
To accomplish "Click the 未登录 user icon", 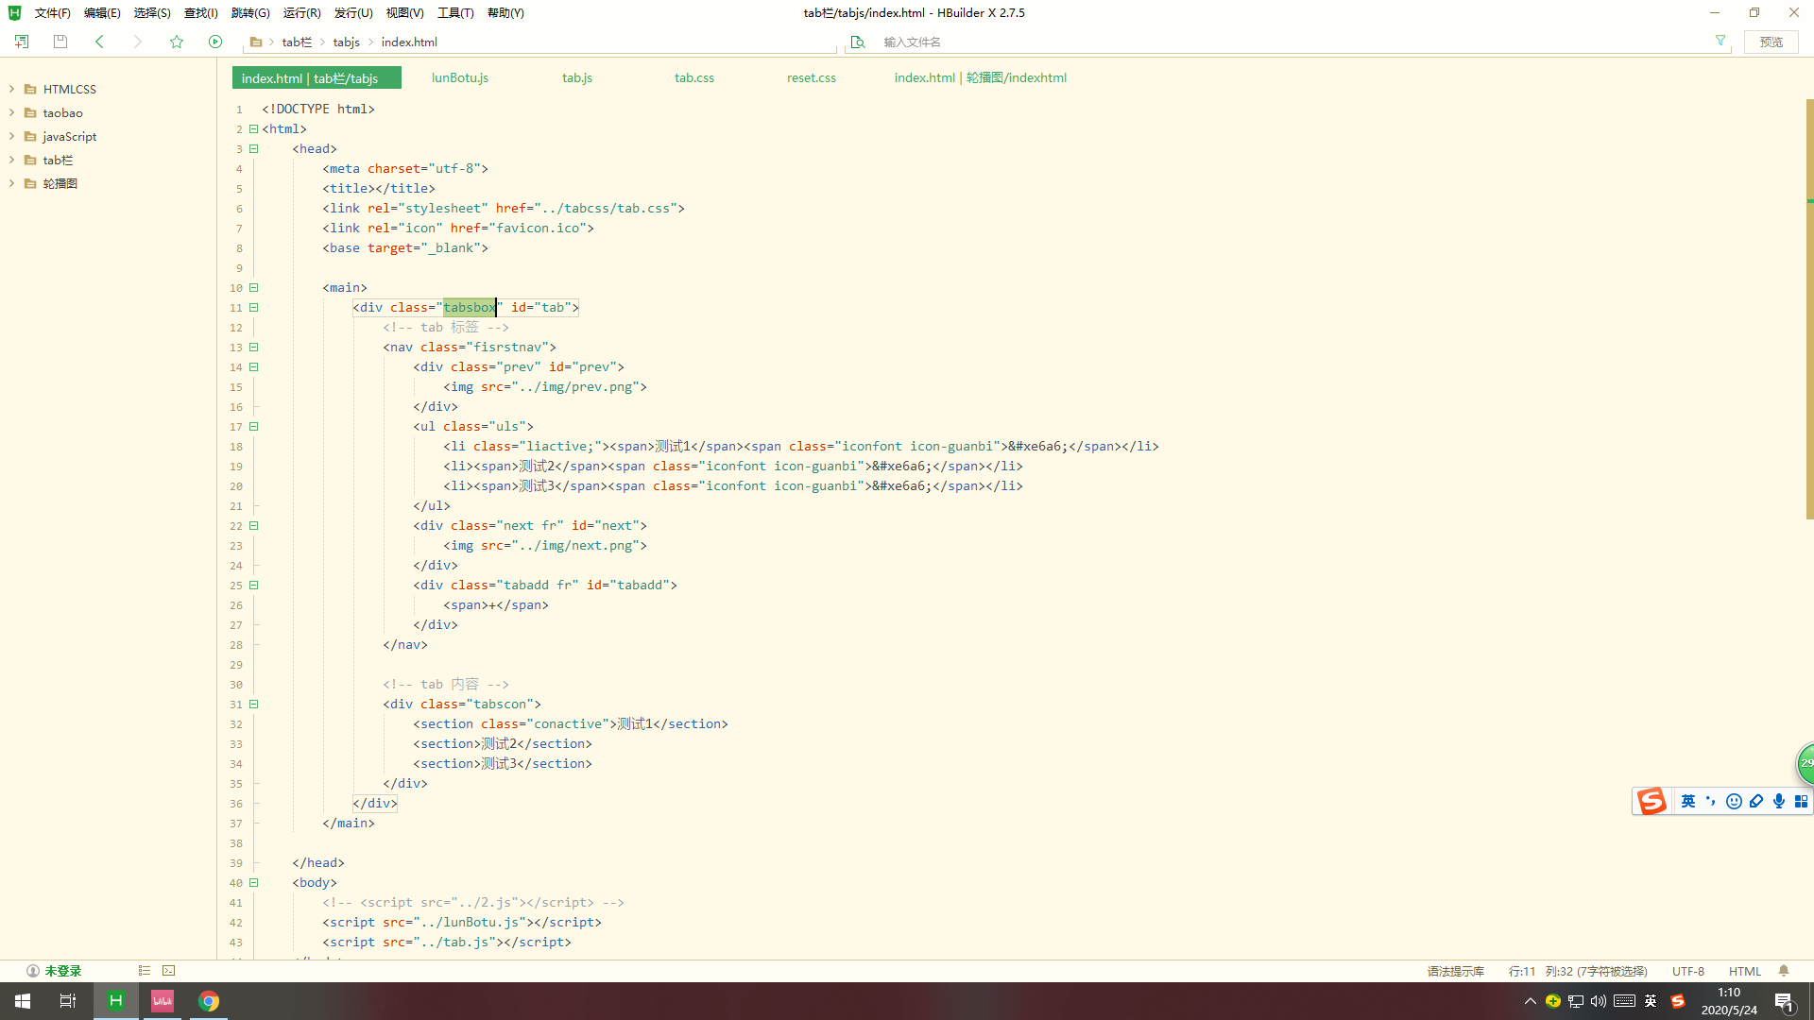I will [x=33, y=971].
